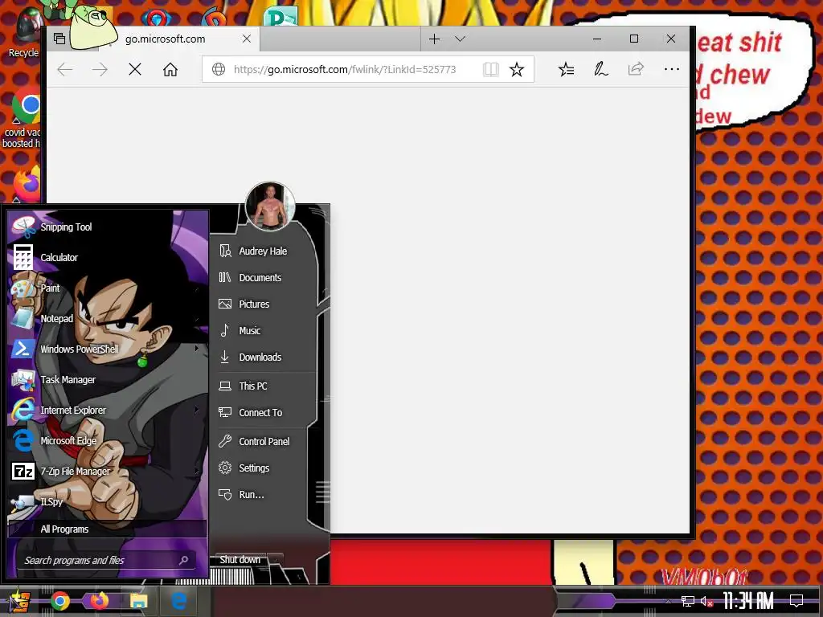
Task: Stop loading the page in Edge
Action: (x=135, y=69)
